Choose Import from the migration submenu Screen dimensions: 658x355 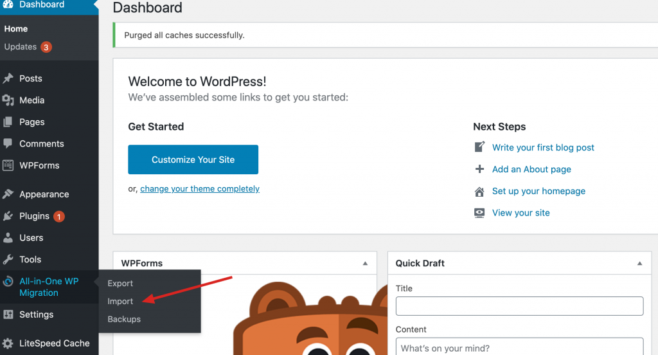tap(120, 301)
